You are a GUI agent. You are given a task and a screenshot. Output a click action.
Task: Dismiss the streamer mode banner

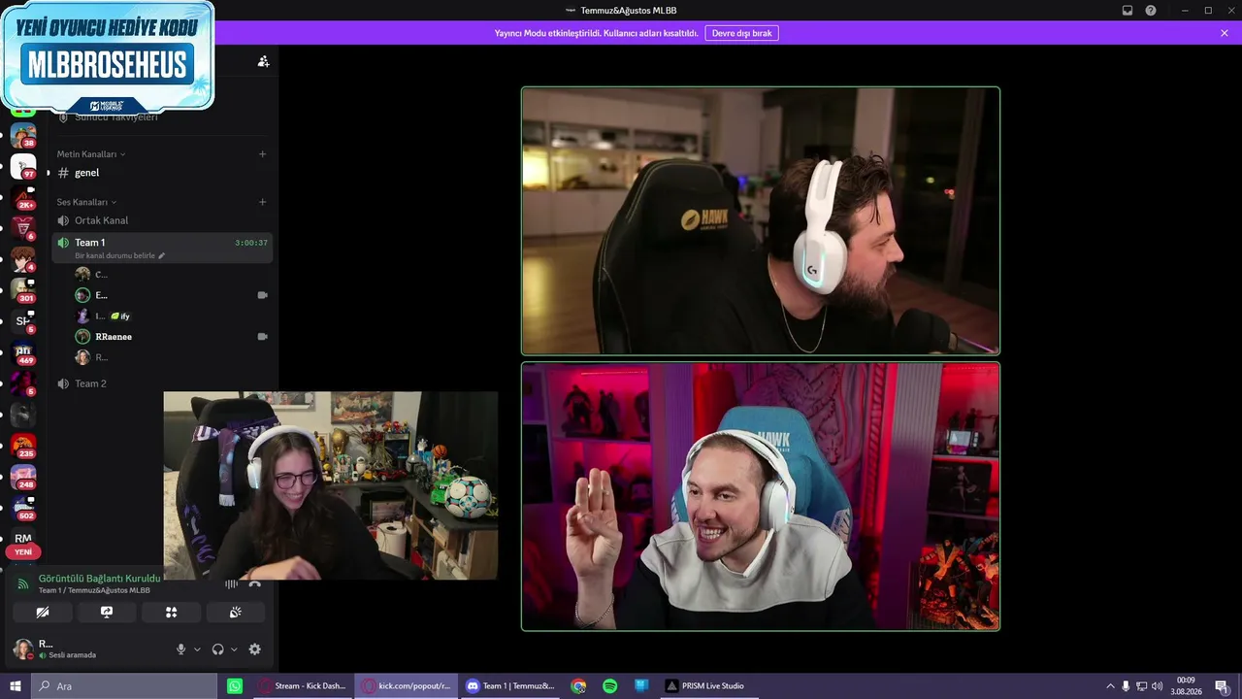[1225, 33]
